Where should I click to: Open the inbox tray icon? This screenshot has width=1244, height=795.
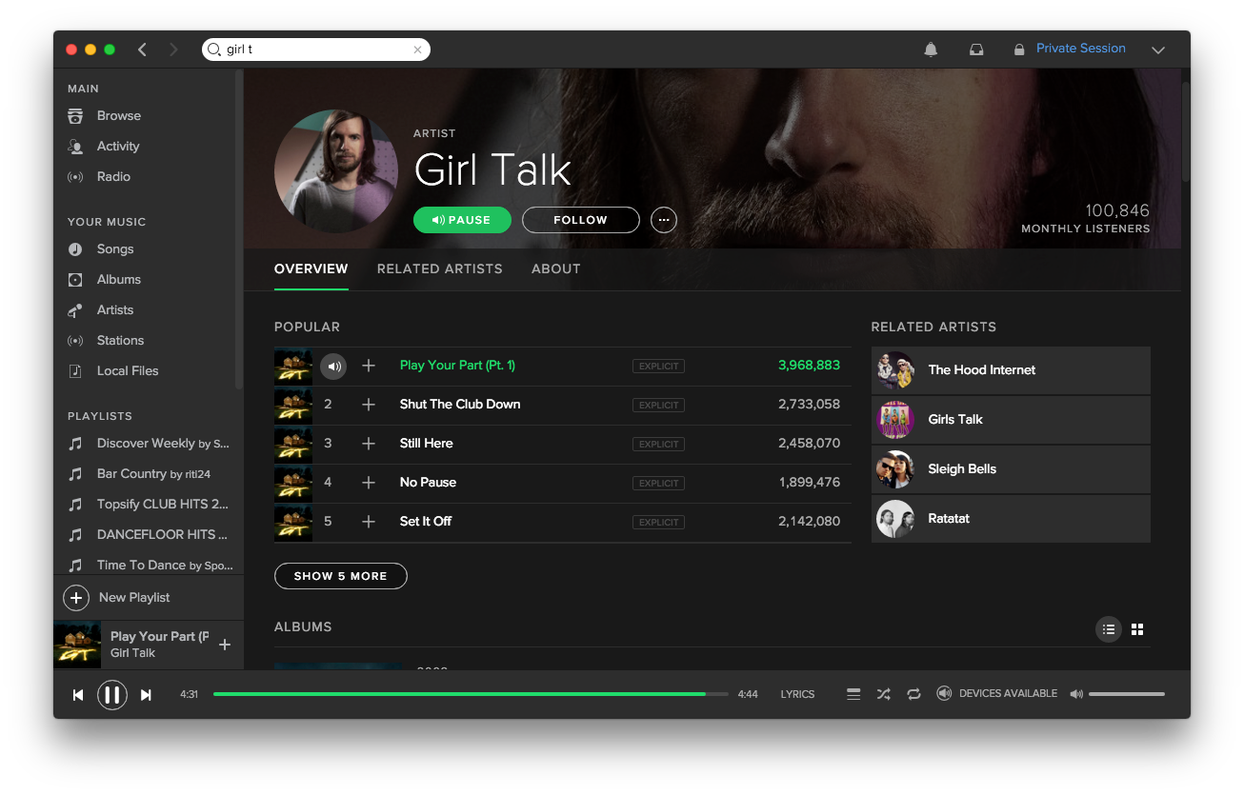tap(976, 50)
